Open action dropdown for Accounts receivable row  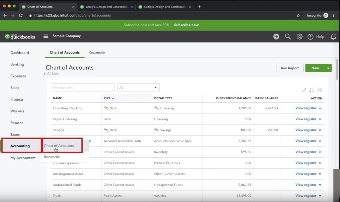click(320, 141)
